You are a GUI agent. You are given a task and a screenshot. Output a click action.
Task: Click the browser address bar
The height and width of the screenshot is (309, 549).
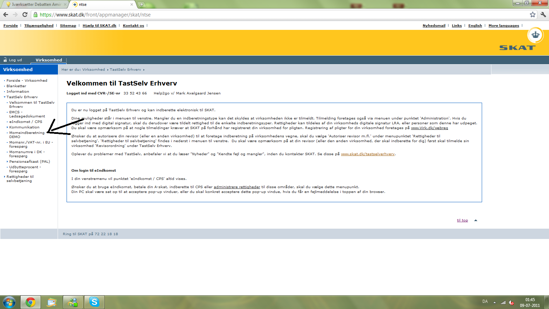pos(274,15)
